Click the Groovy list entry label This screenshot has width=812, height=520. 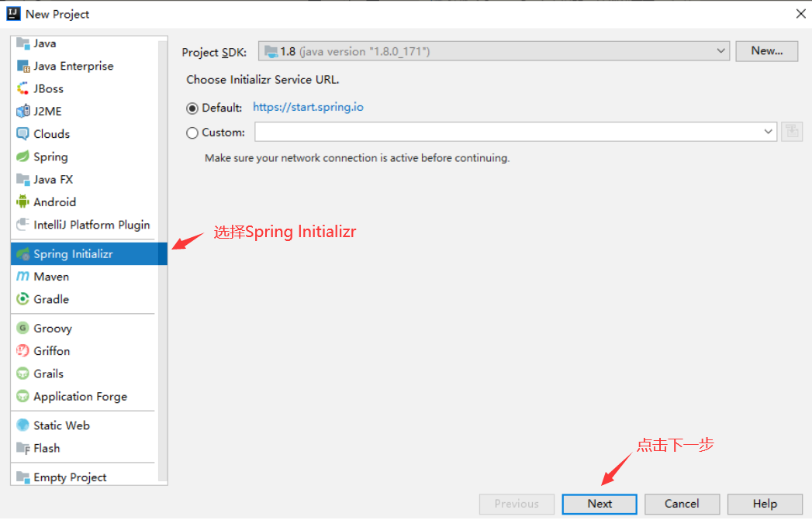[53, 329]
